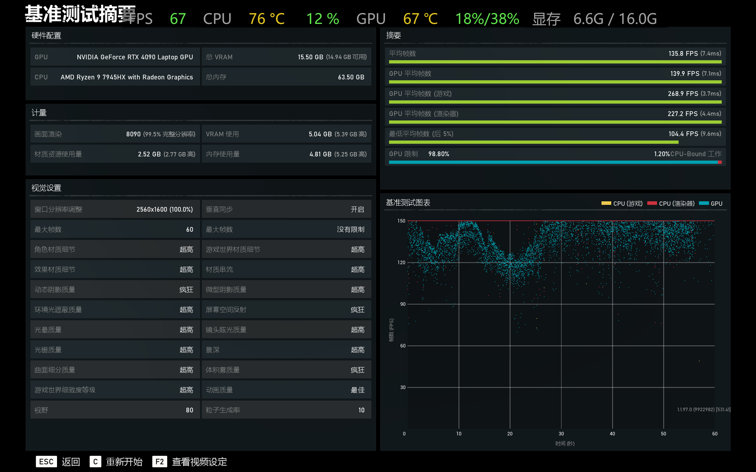
Task: Click the 视觉设置 section header
Action: pyautogui.click(x=46, y=188)
